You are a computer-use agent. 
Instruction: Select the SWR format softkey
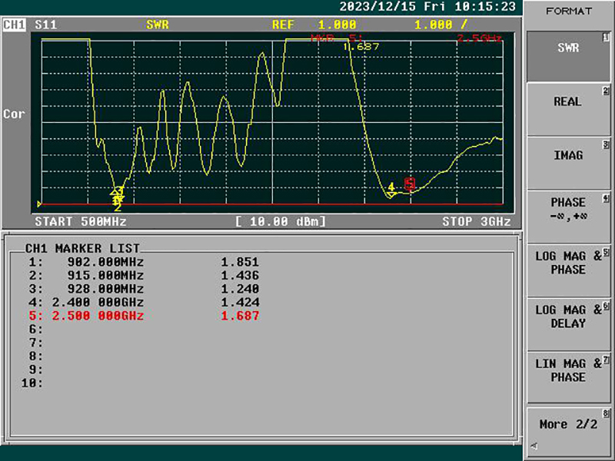pos(568,56)
